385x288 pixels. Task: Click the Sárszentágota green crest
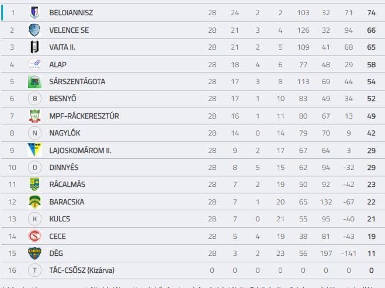[34, 82]
